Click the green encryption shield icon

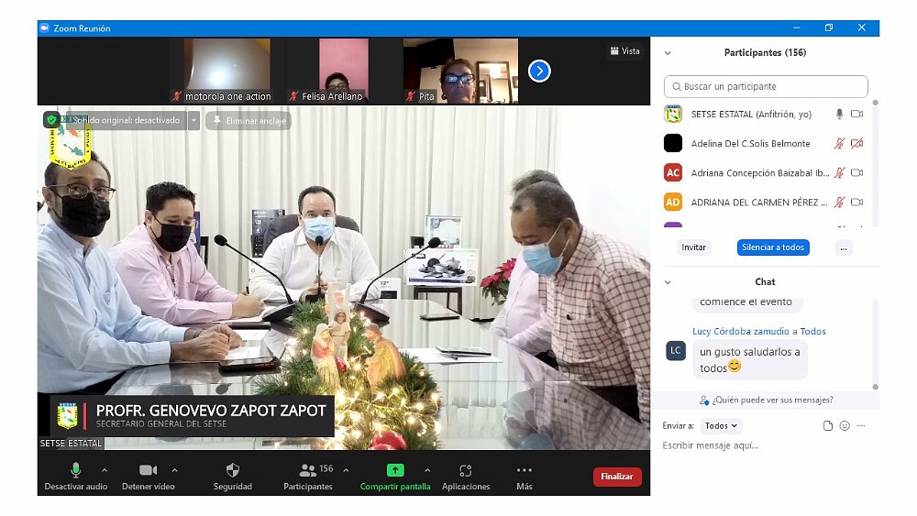51,119
